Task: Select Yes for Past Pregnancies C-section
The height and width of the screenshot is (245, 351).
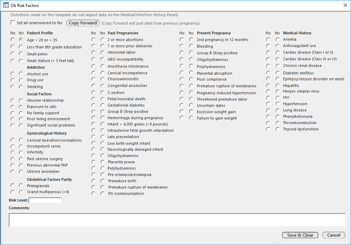Action: coord(102,93)
